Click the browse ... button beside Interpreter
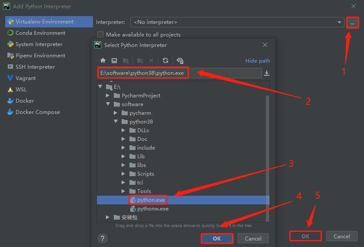Screen dimensions: 364x247 352,23
